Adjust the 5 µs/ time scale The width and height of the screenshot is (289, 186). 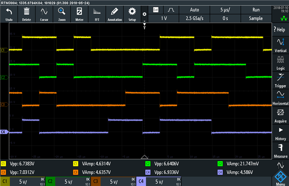225,10
